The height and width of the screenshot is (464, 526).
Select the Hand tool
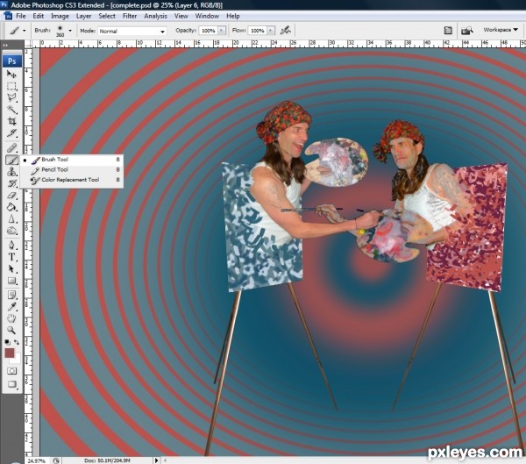pyautogui.click(x=11, y=318)
